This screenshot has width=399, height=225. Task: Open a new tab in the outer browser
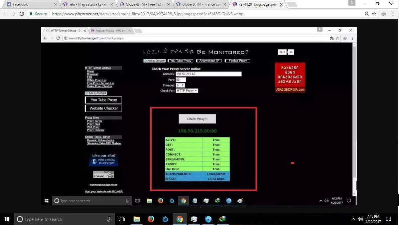(292, 4)
